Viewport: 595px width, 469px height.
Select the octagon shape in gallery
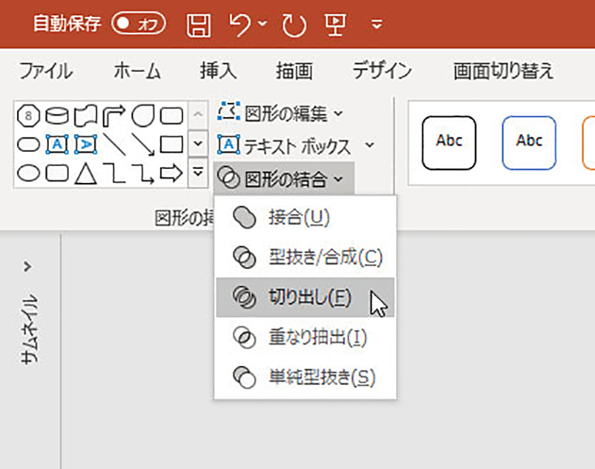point(28,115)
